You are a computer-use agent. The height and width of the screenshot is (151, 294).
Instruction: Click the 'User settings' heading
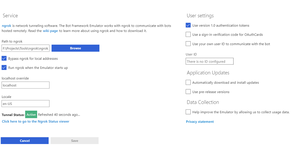pyautogui.click(x=200, y=16)
